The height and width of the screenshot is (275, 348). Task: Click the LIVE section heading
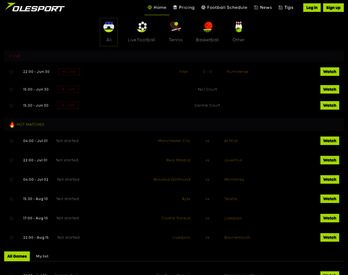16,56
